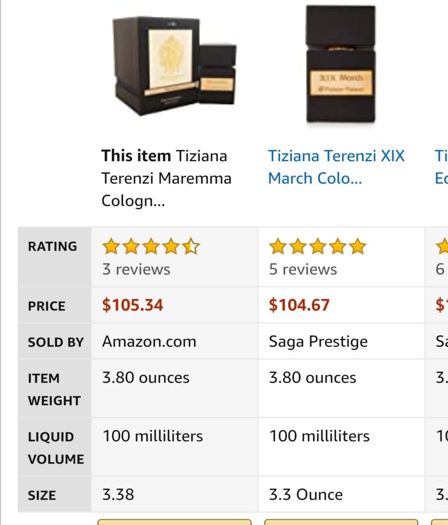This screenshot has height=525, width=448.
Task: Click the partial star in the third column
Action: (x=442, y=247)
